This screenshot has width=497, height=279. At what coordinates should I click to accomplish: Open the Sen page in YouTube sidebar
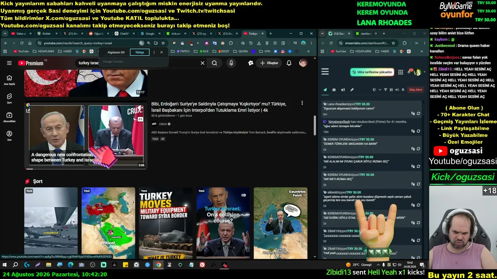[9, 136]
